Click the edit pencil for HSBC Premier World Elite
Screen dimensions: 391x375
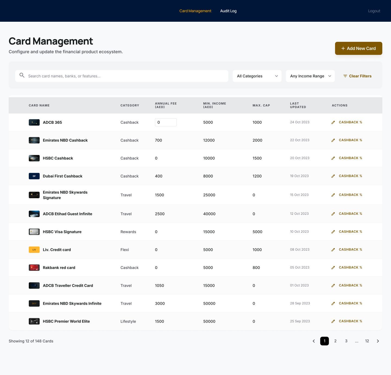pos(333,322)
